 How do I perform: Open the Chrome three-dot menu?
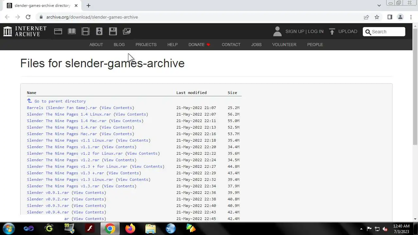pyautogui.click(x=411, y=17)
